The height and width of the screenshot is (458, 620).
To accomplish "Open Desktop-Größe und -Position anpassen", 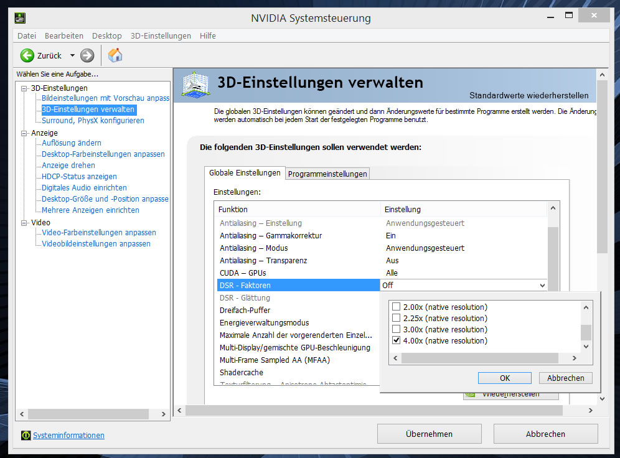I will point(105,199).
